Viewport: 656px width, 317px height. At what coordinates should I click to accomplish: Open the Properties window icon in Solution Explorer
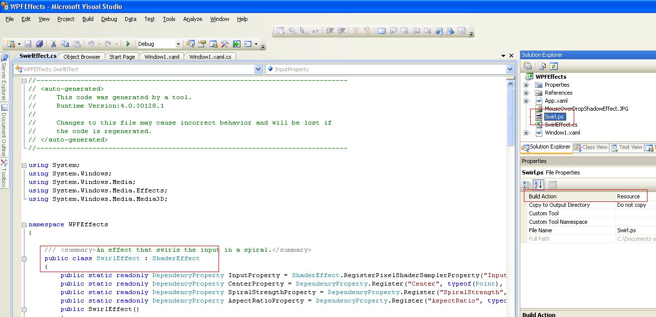click(528, 65)
